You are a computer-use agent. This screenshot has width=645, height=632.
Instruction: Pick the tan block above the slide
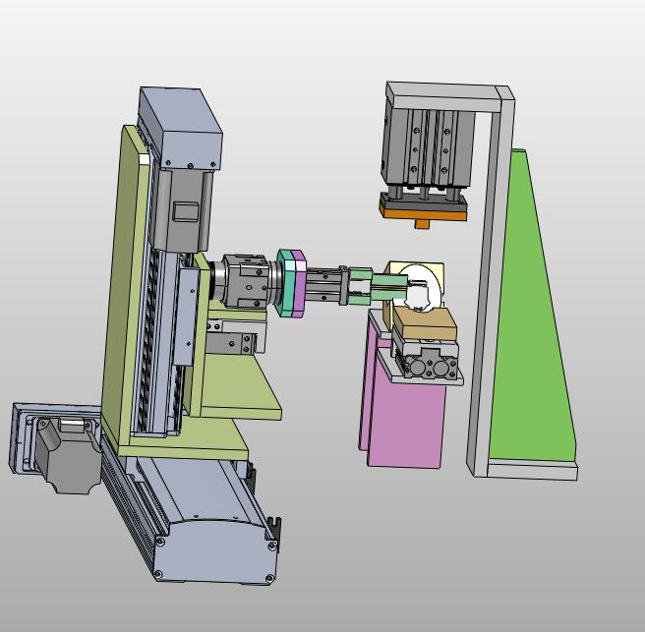[425, 323]
